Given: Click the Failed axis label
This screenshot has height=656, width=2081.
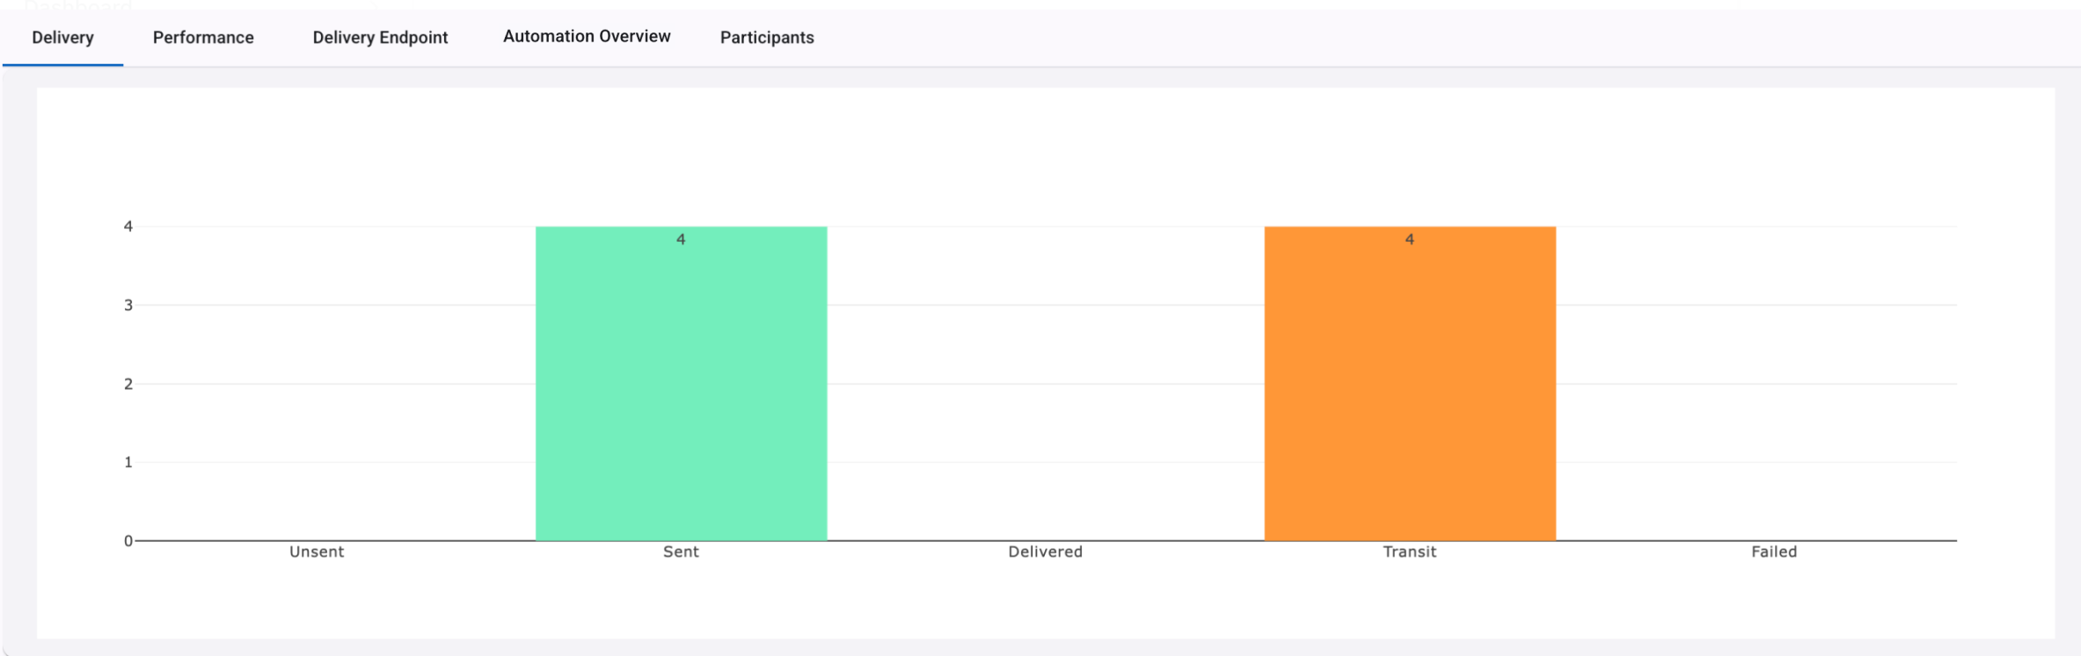Looking at the screenshot, I should pyautogui.click(x=1774, y=551).
